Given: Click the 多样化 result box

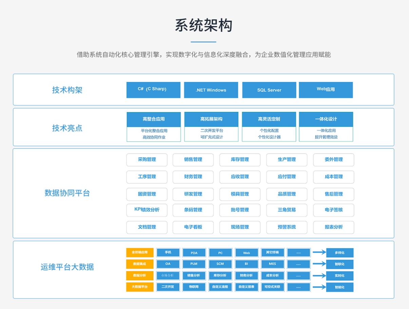Looking at the screenshot, I should pyautogui.click(x=340, y=253).
